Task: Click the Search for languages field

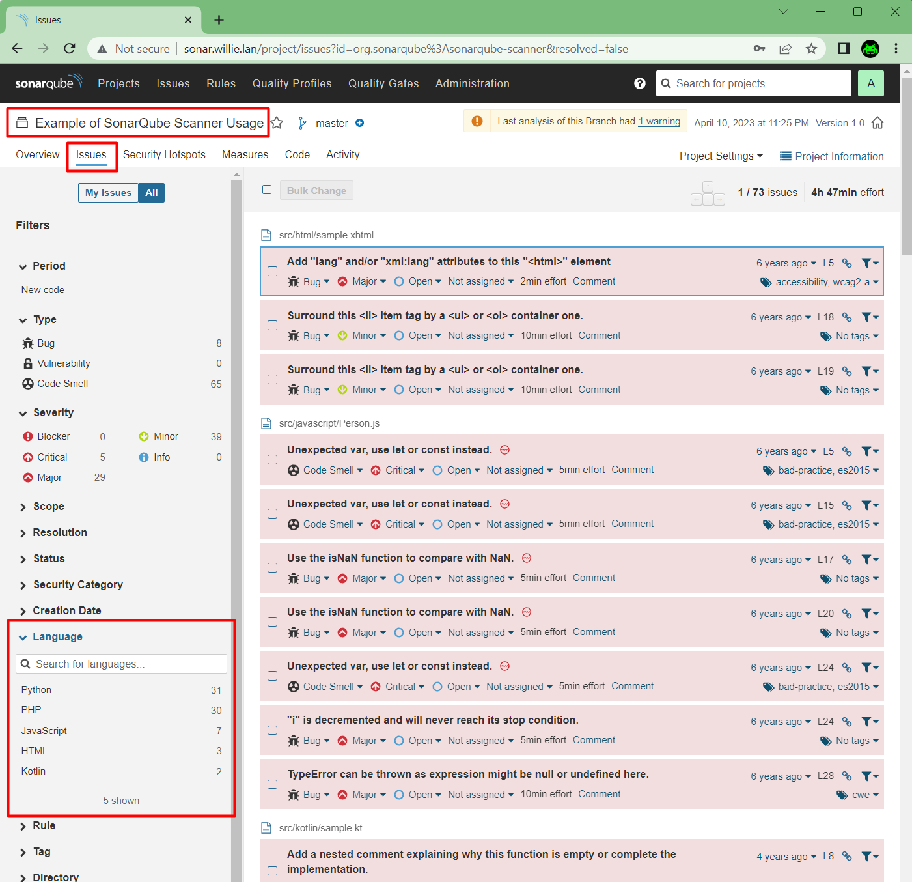Action: tap(121, 664)
